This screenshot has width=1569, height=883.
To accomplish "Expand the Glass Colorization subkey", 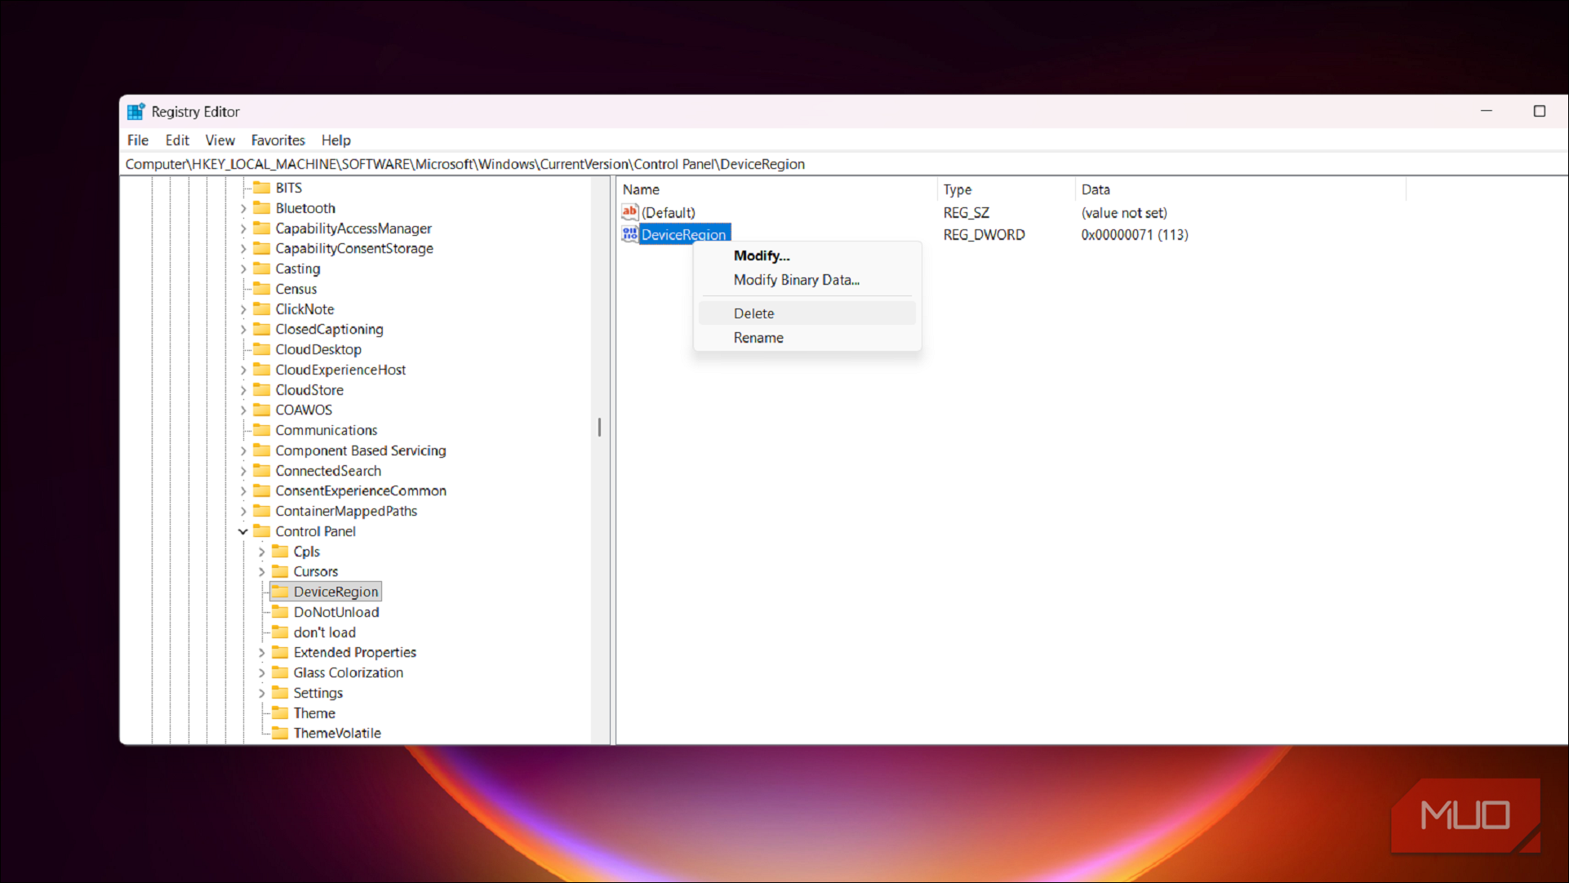I will point(261,673).
